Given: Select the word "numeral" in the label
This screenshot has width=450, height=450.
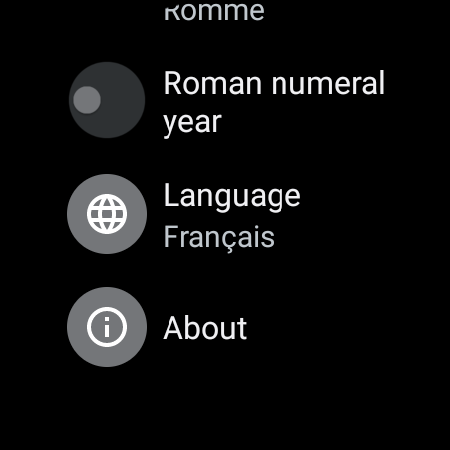Looking at the screenshot, I should [328, 83].
